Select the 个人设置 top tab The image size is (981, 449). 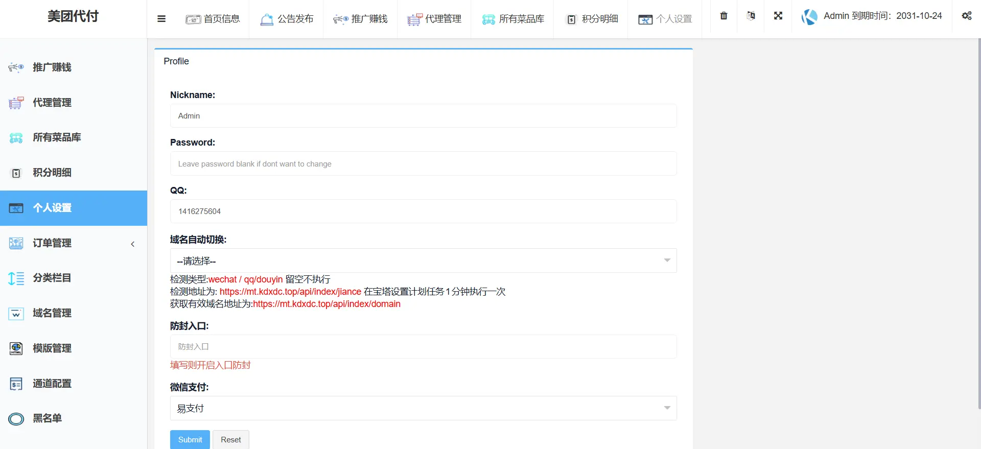pyautogui.click(x=665, y=19)
